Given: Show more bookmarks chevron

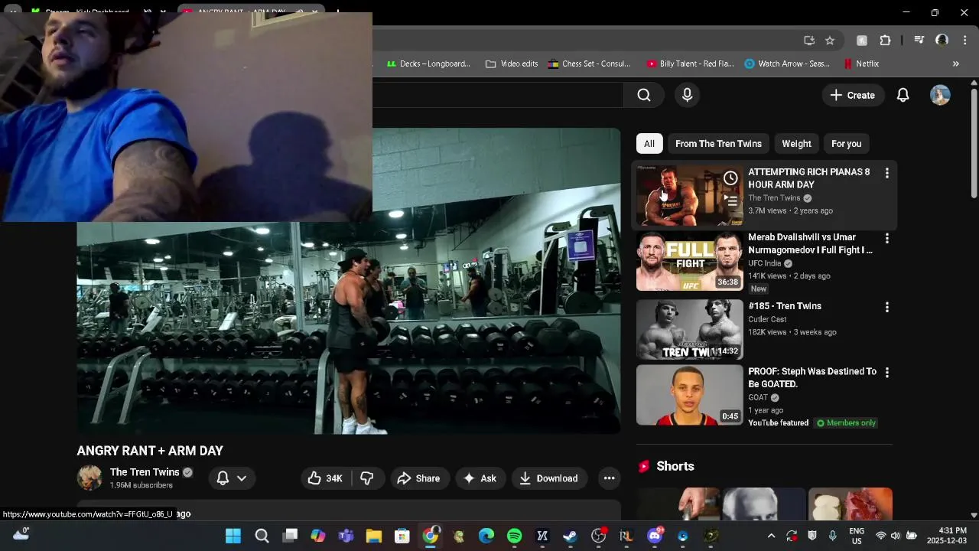Looking at the screenshot, I should tap(955, 64).
